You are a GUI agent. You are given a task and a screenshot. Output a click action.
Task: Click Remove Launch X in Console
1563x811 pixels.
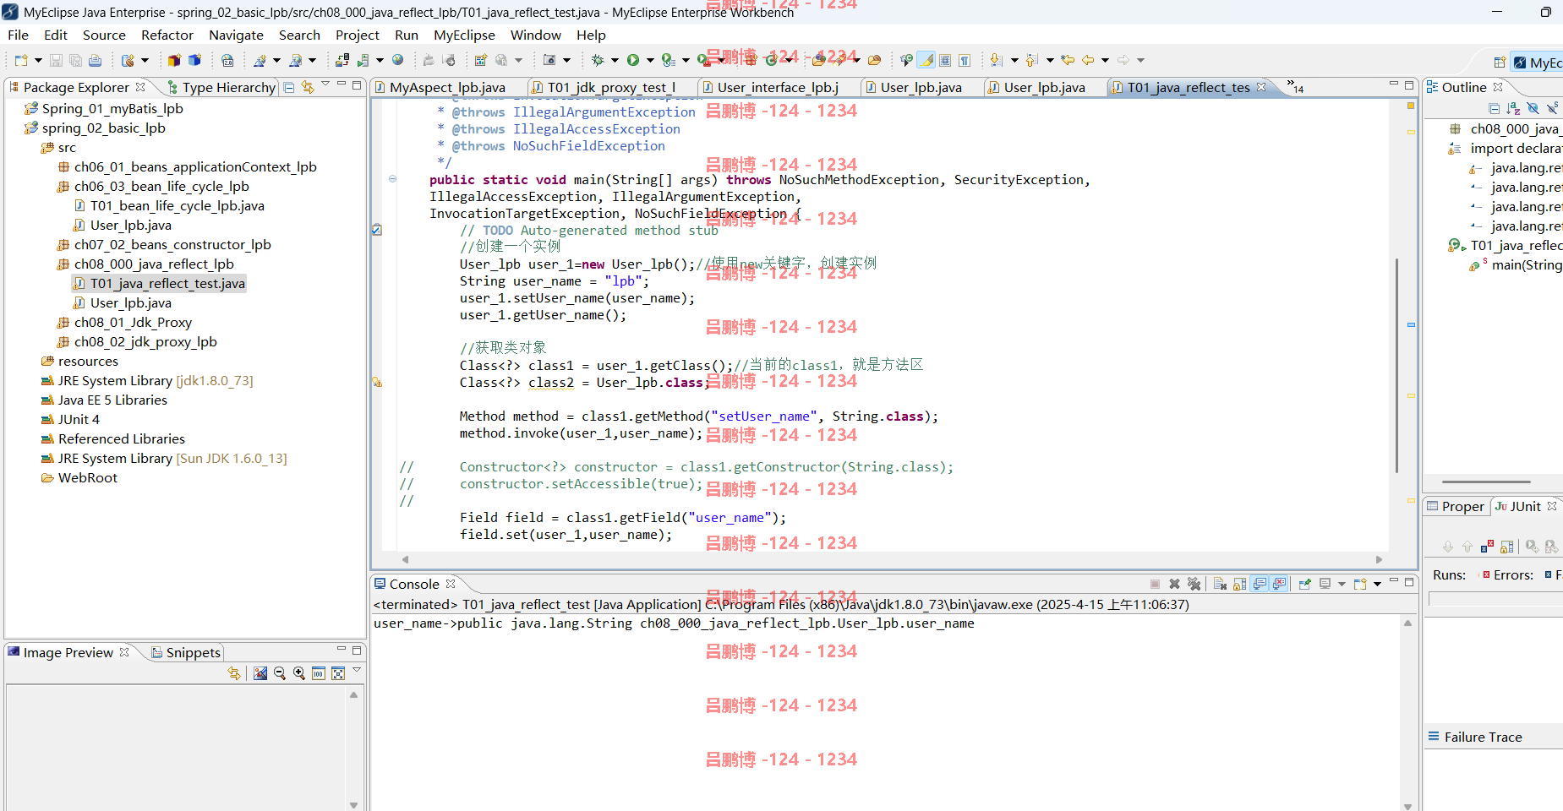coord(1174,584)
